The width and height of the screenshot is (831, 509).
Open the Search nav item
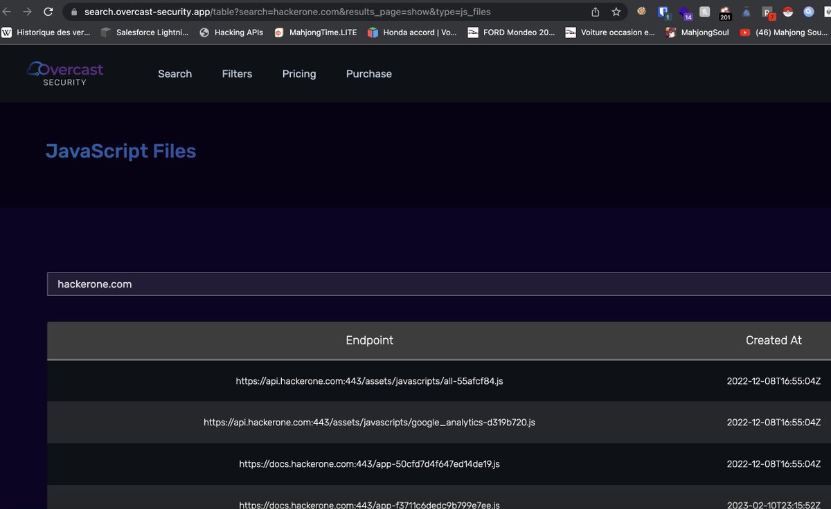pos(175,74)
